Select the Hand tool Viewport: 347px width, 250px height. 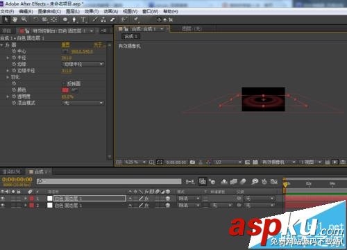tap(15, 19)
